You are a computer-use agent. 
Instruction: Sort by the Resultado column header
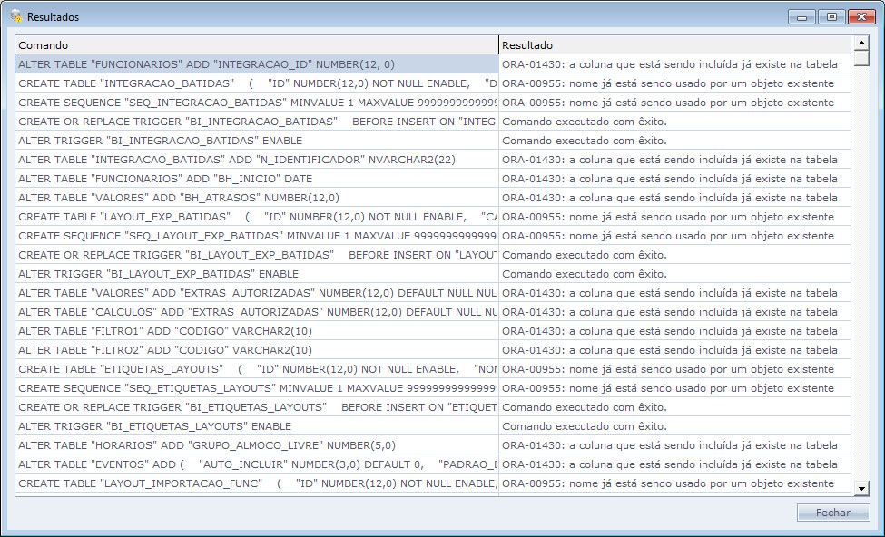coord(674,44)
